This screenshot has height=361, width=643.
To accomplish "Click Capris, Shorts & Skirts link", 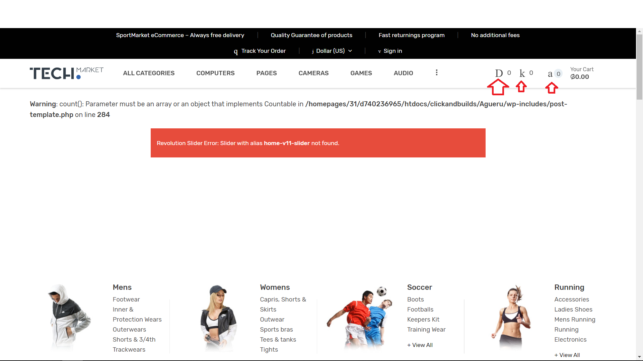I will tap(283, 305).
